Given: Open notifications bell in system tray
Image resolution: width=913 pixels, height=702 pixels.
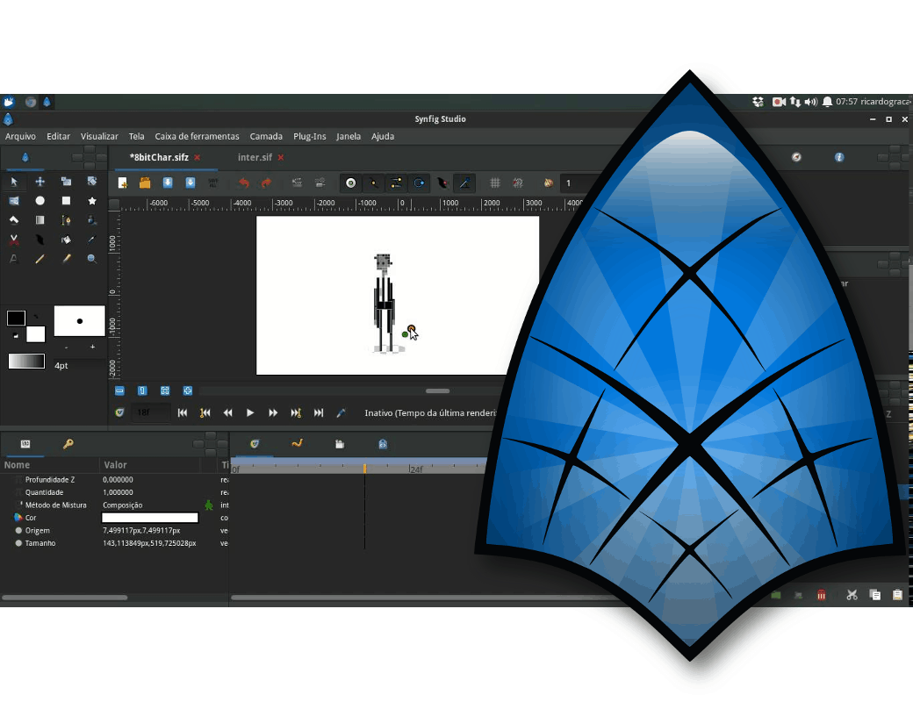Looking at the screenshot, I should [x=827, y=102].
